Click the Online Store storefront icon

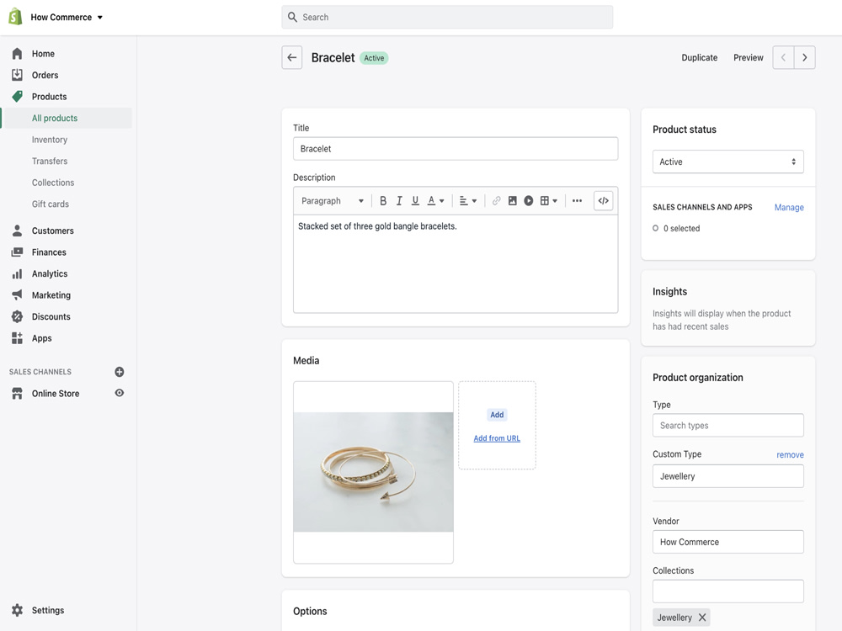[17, 393]
